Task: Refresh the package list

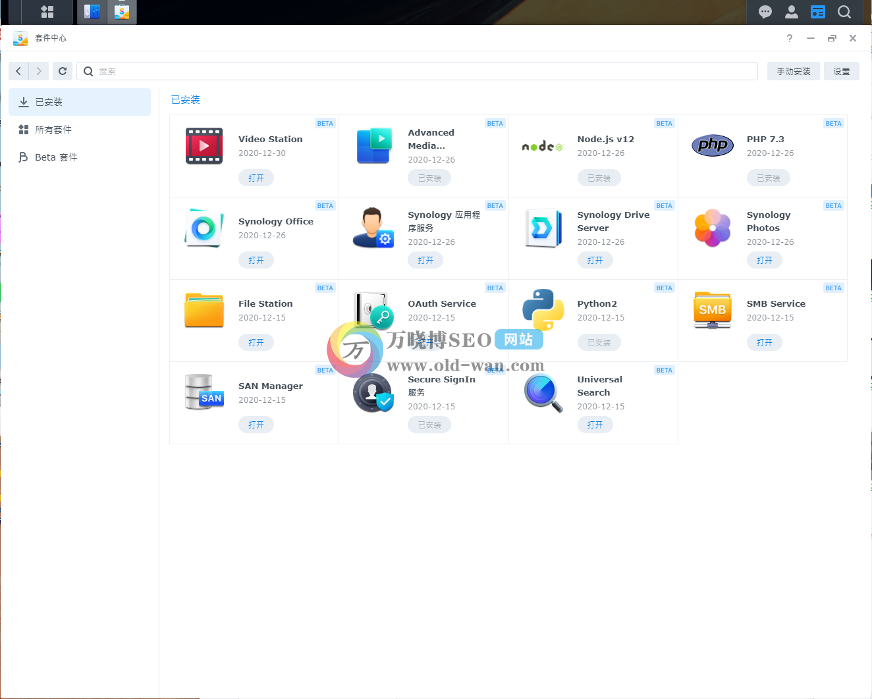Action: [63, 71]
